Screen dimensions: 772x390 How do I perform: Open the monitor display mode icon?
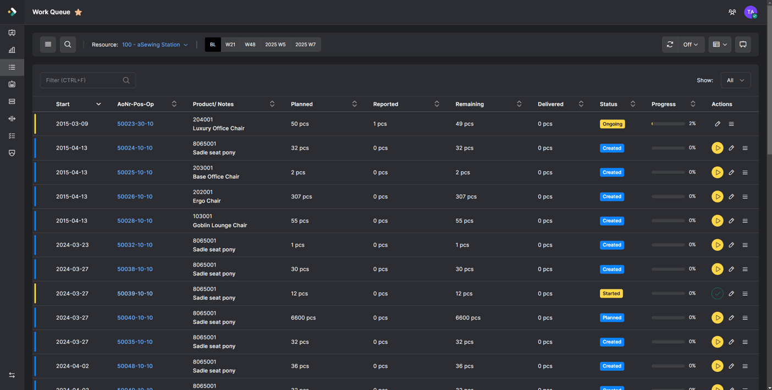click(743, 45)
